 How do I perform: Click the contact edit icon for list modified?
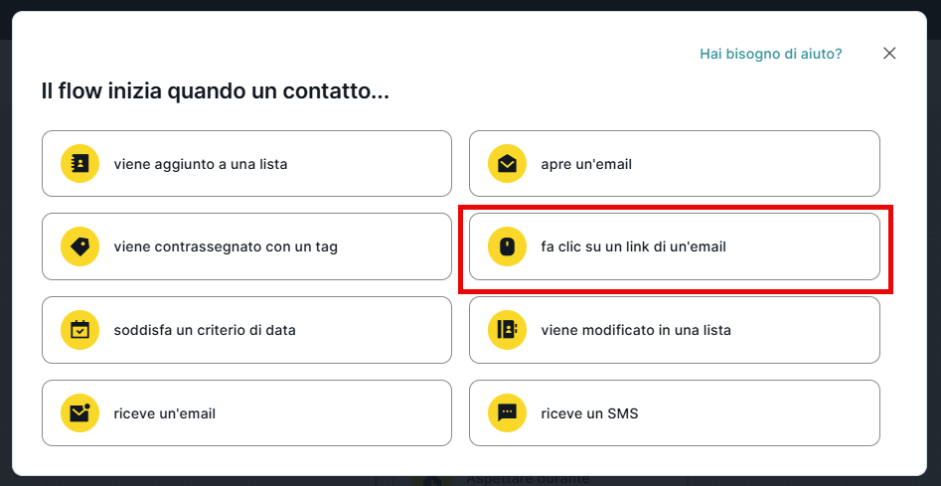point(507,330)
